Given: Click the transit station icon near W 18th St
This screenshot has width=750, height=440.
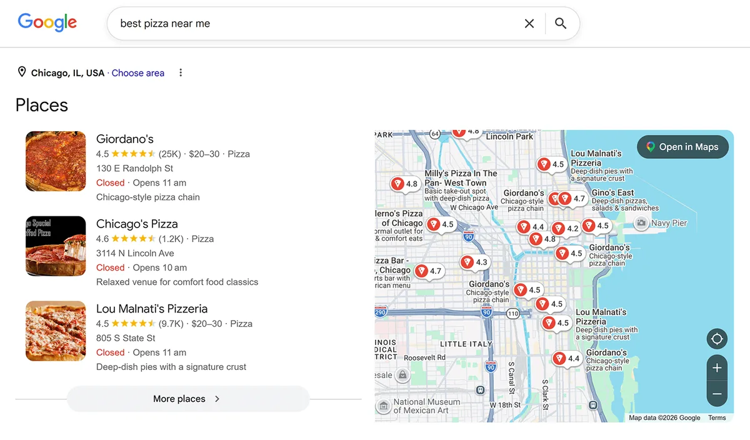Looking at the screenshot, I should (x=480, y=390).
